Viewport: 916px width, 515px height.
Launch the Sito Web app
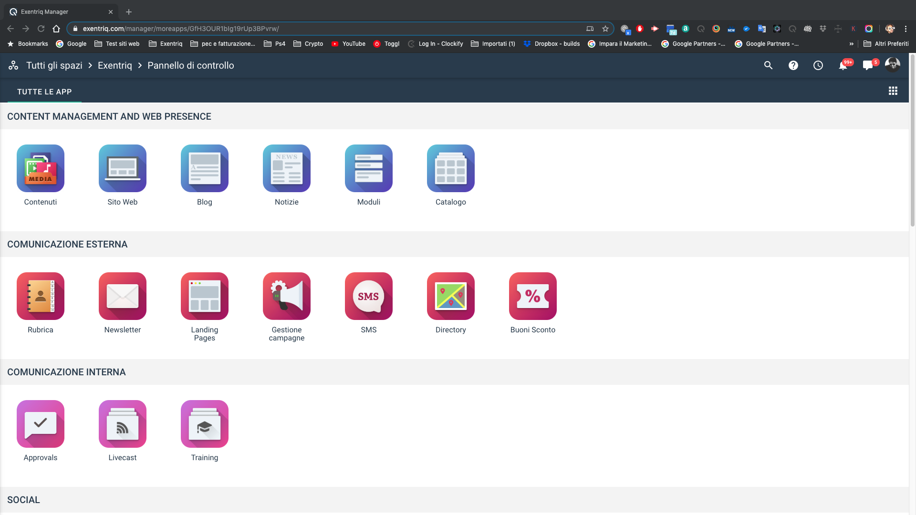[x=123, y=168]
